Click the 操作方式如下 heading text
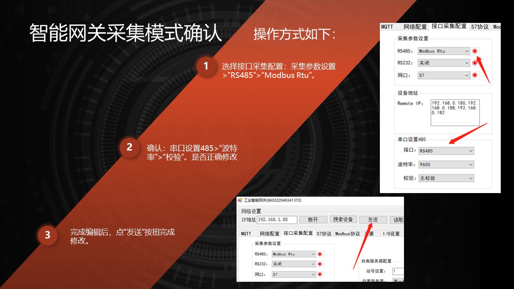 click(294, 35)
